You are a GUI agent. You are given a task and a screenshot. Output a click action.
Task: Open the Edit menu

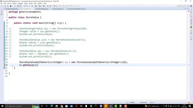click(x=5, y=3)
